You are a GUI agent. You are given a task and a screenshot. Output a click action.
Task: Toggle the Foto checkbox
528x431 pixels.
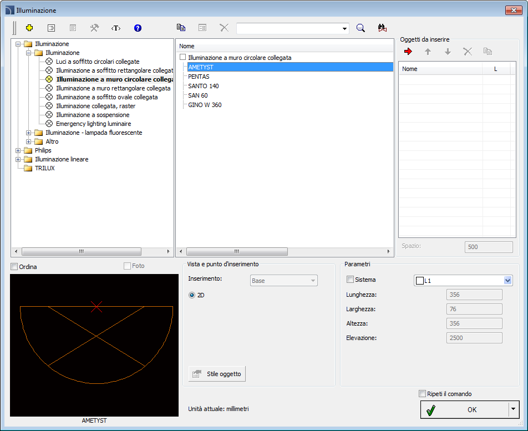click(x=128, y=266)
